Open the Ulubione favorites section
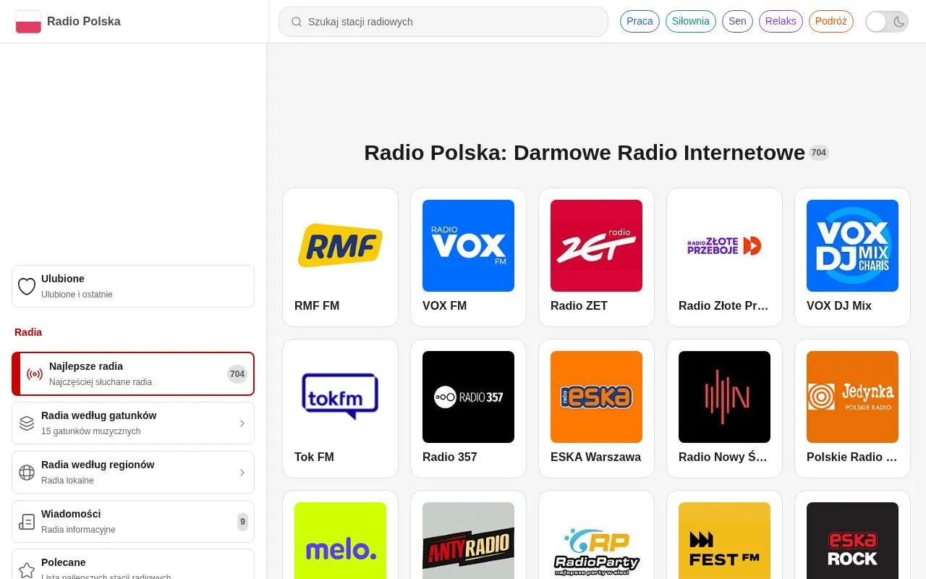This screenshot has width=926, height=579. tap(133, 286)
